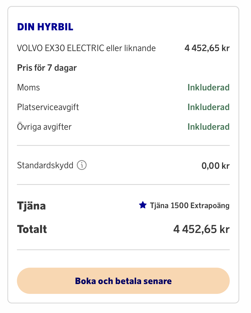Click the info icon beside Standardskydd
This screenshot has height=313, width=251.
(82, 165)
